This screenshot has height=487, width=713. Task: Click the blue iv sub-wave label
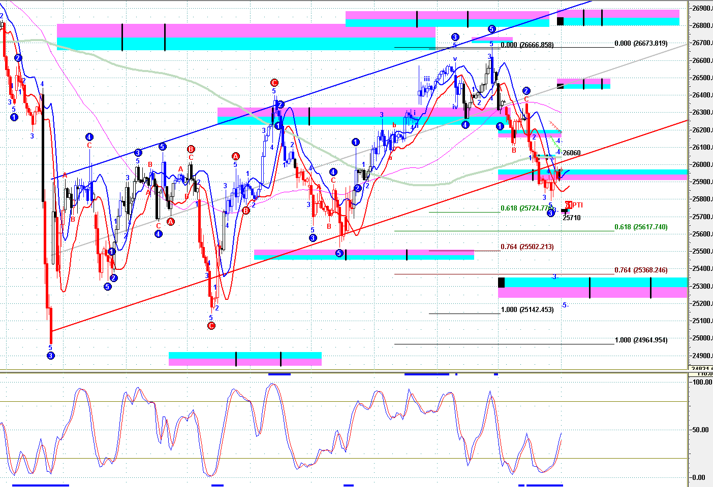pos(455,107)
